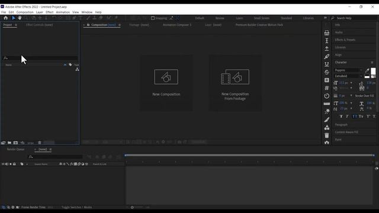Open font size dropdown arrow

point(351,83)
